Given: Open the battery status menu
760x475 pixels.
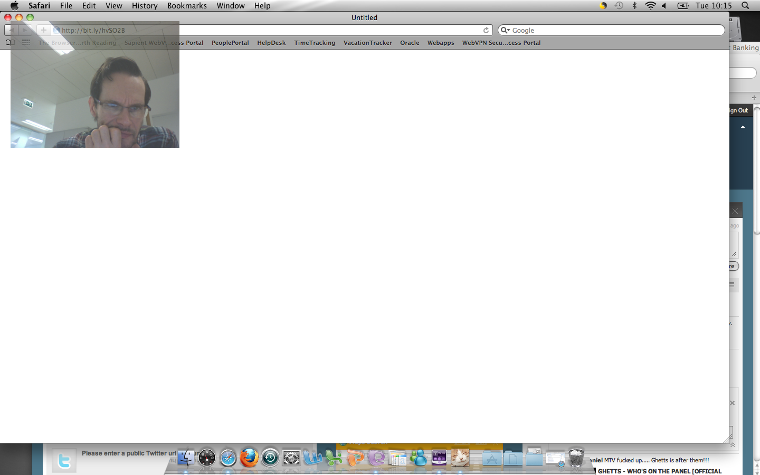Looking at the screenshot, I should coord(683,6).
